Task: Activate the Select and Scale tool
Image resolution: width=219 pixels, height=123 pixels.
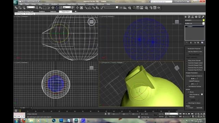Action: coord(61,8)
